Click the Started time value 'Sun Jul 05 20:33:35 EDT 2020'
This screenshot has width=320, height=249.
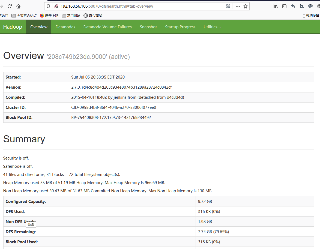pyautogui.click(x=98, y=77)
